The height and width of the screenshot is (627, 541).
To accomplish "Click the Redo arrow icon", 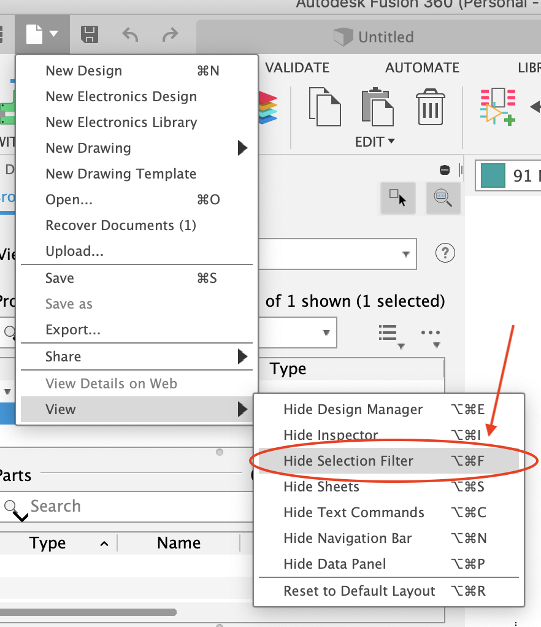I will [x=170, y=35].
